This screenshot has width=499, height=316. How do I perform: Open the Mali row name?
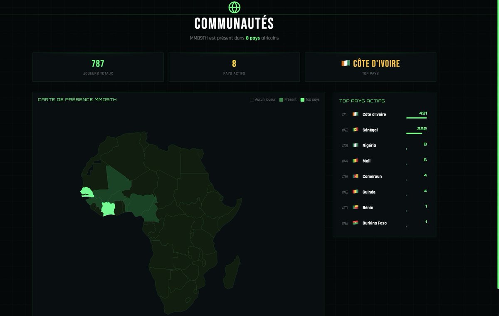tap(366, 161)
